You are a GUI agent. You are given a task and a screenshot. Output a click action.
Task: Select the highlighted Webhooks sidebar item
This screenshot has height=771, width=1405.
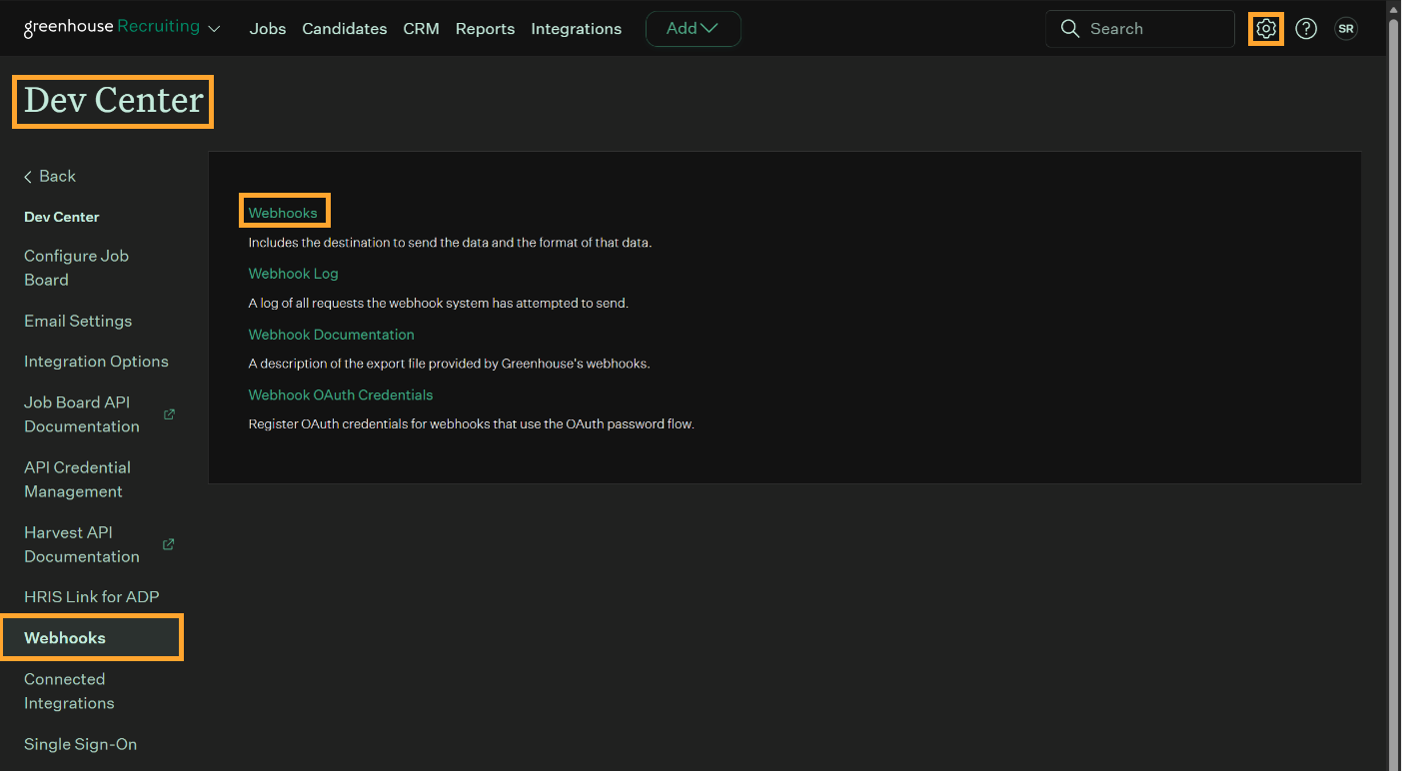(91, 638)
